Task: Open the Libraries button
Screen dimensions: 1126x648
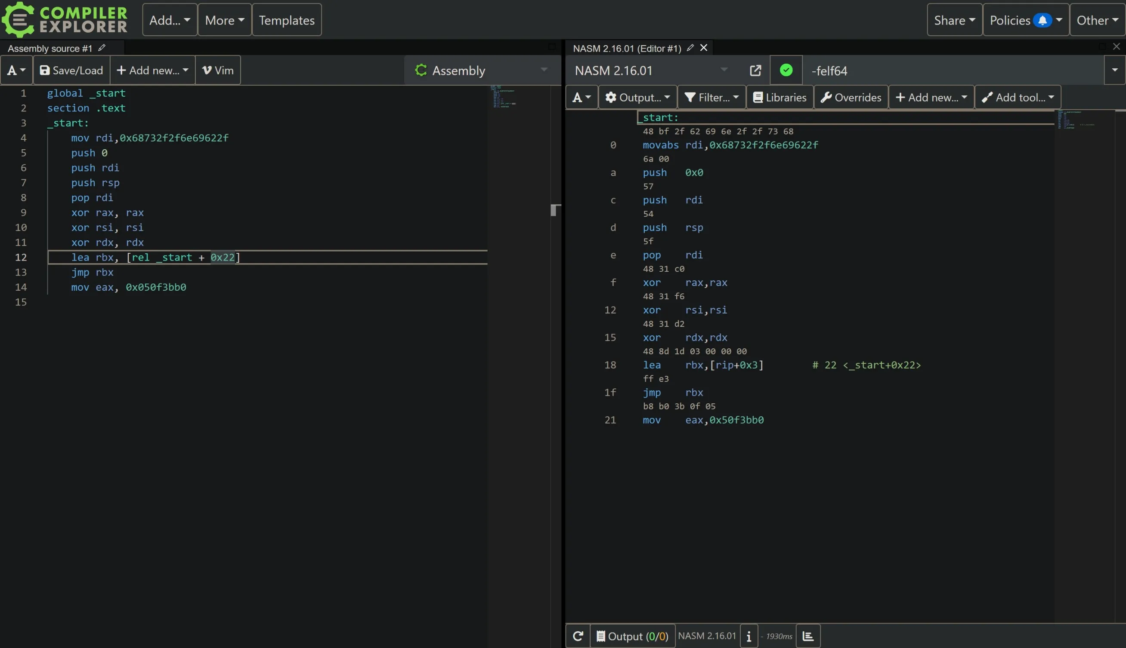Action: point(780,98)
